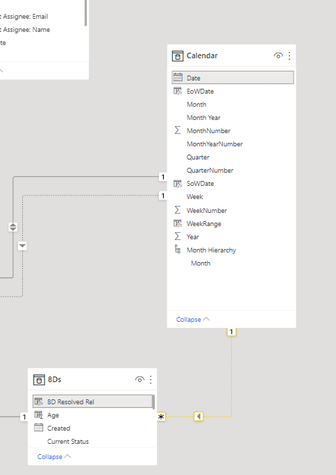Click the calculated column icon beside EoWDate
This screenshot has height=475, width=336.
(x=178, y=91)
